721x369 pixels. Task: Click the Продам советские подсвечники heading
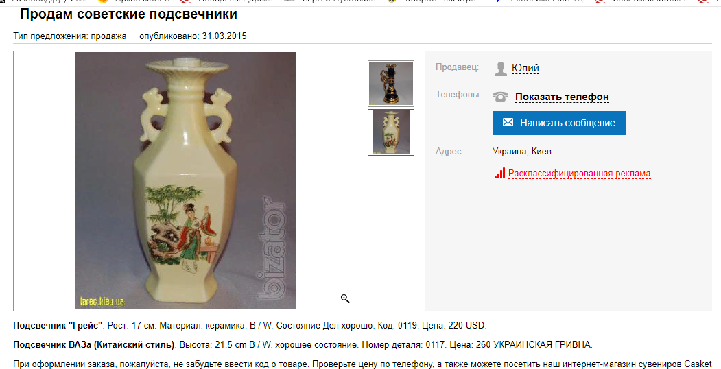click(129, 14)
